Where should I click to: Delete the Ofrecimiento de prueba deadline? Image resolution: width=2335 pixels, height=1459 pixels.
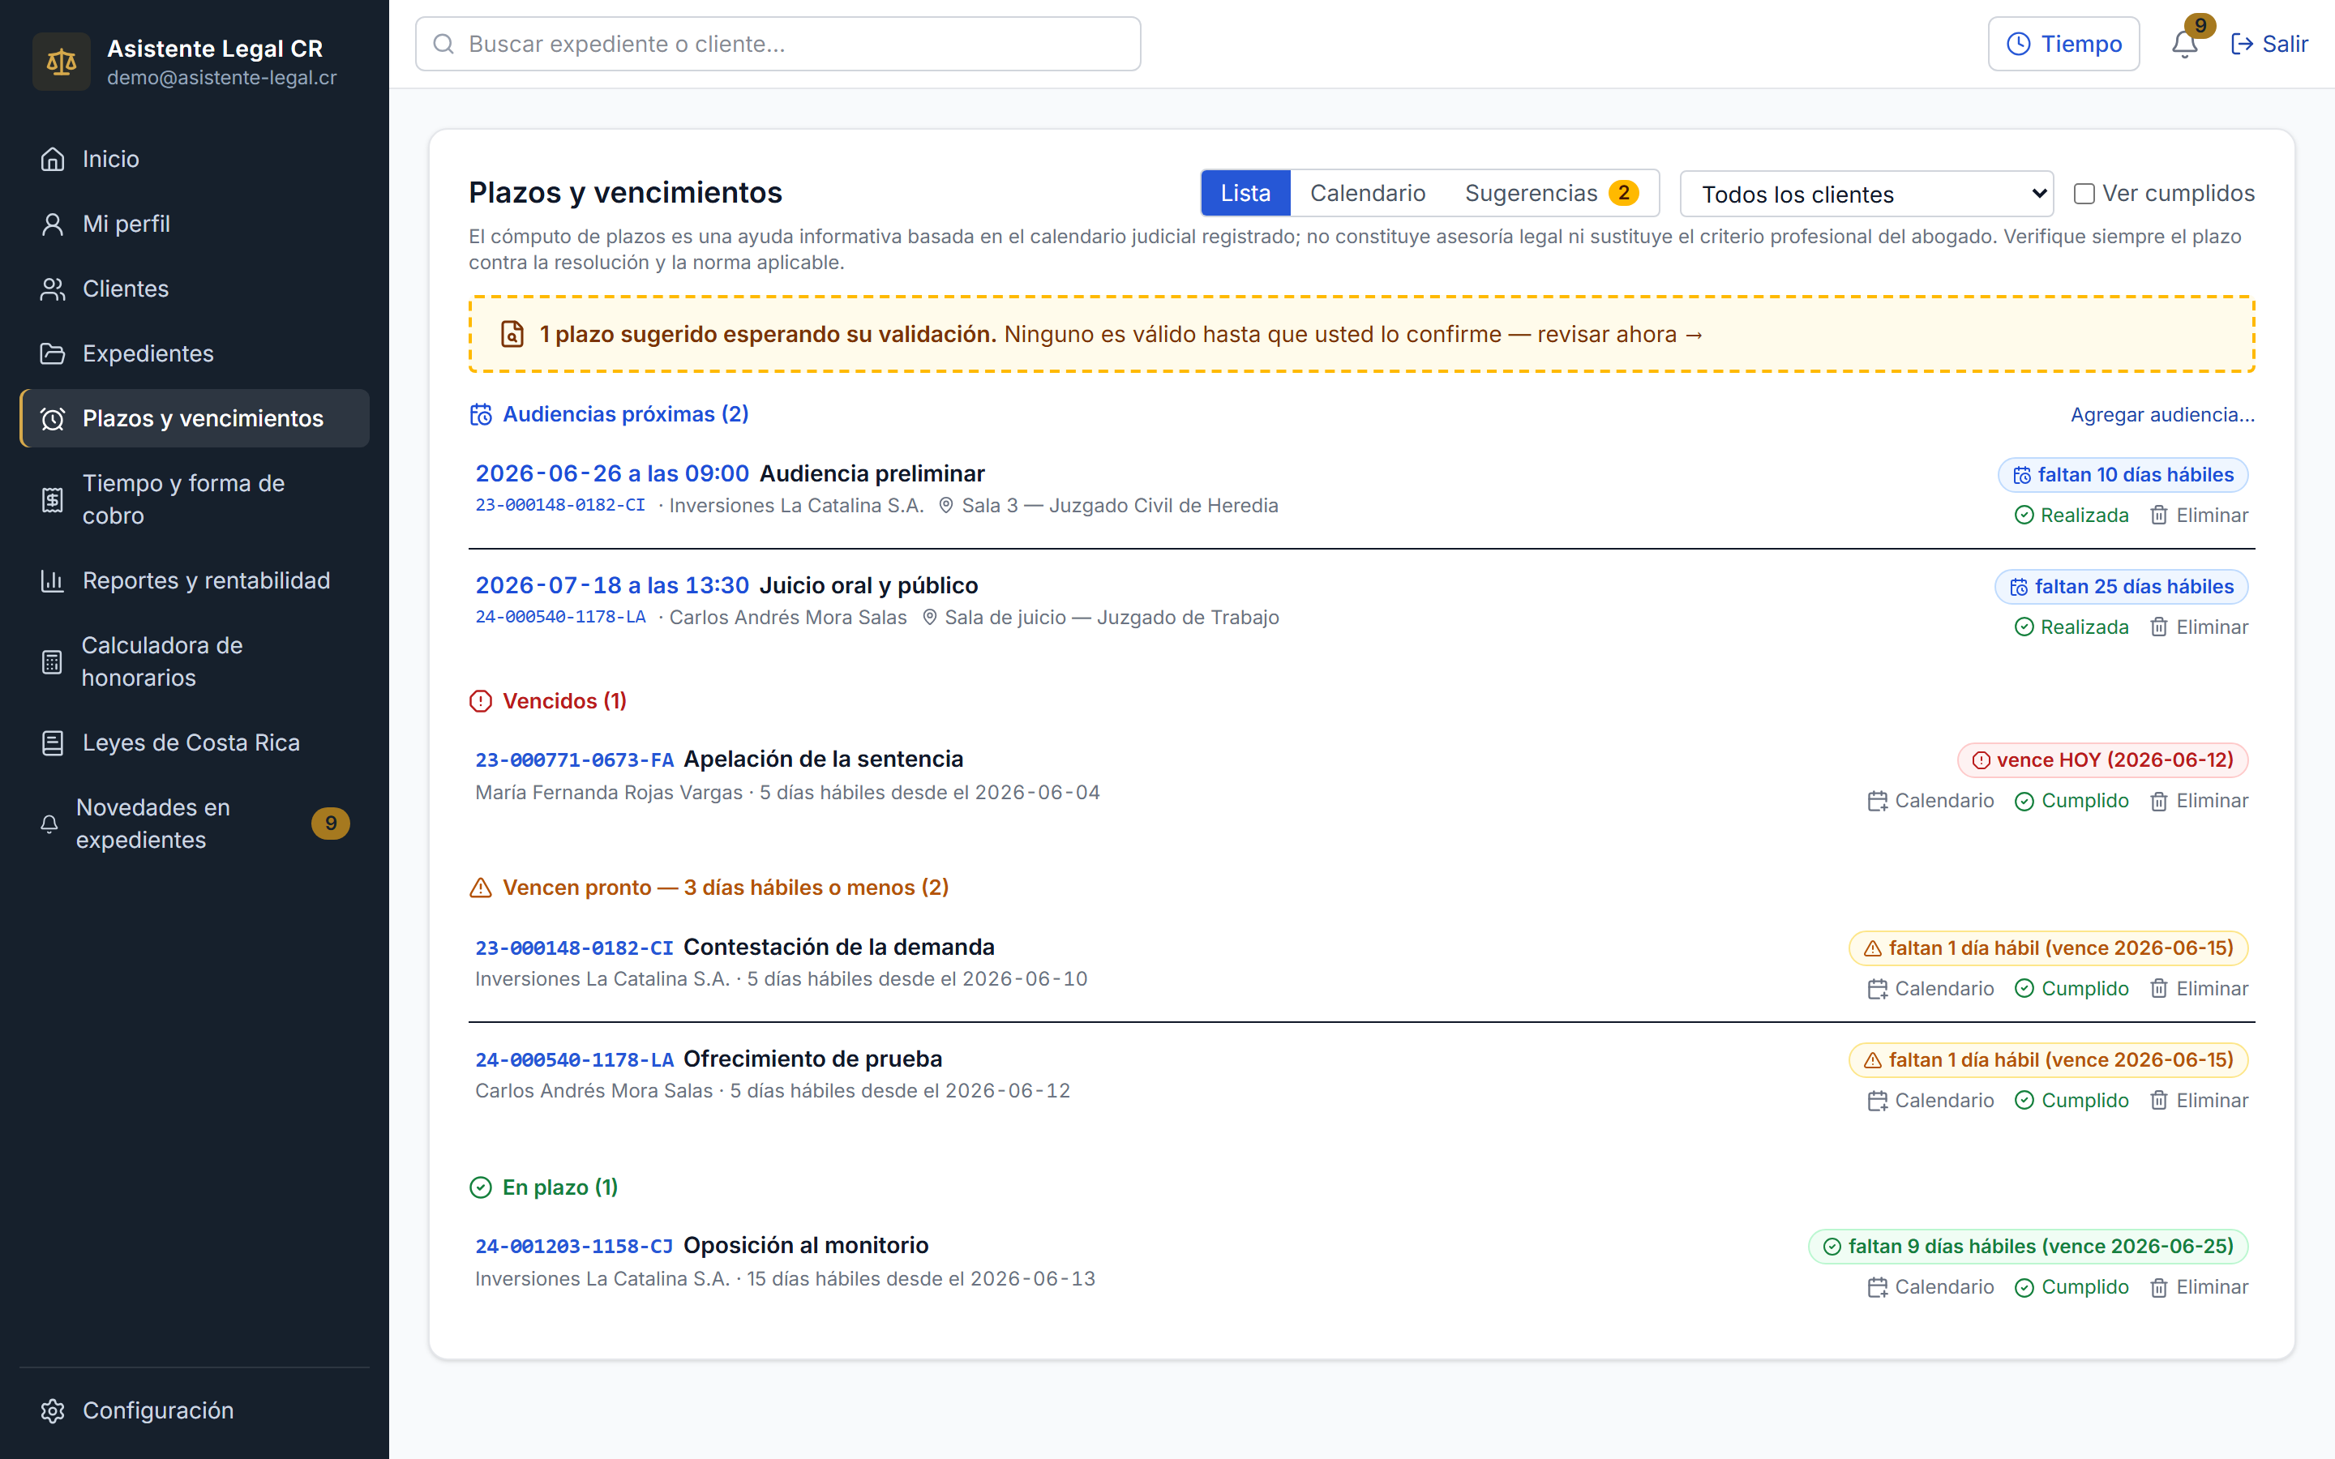point(2199,1101)
